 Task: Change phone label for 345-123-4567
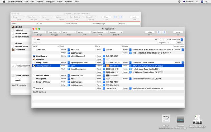[x=100, y=56]
